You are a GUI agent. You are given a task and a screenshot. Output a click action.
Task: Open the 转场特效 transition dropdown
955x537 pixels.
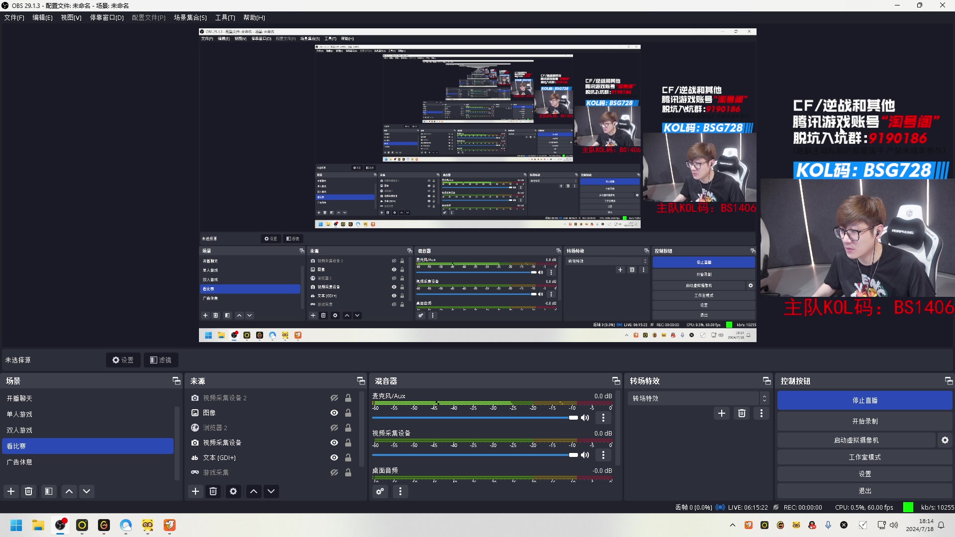tap(698, 398)
